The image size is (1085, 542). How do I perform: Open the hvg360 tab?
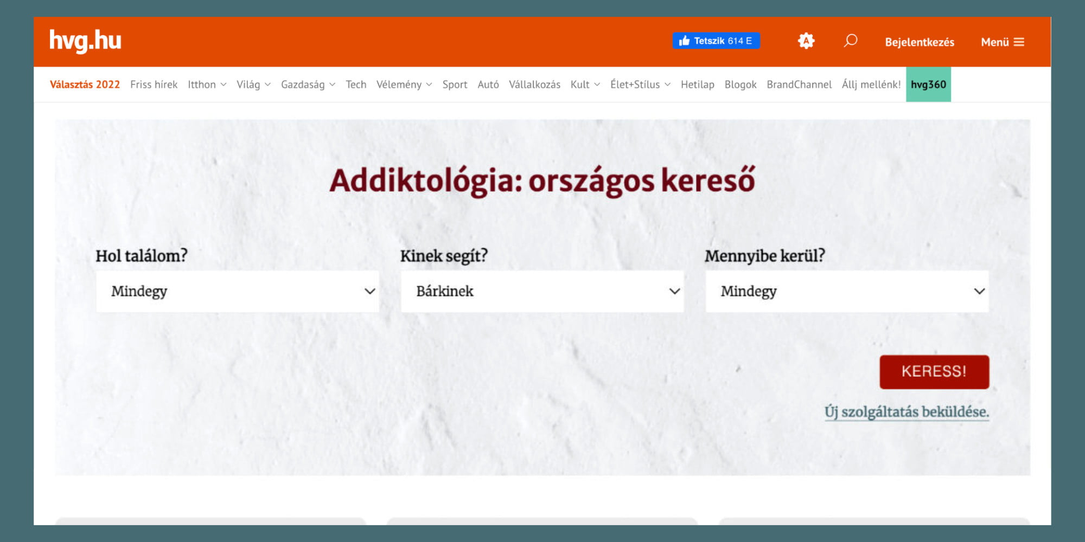tap(928, 85)
